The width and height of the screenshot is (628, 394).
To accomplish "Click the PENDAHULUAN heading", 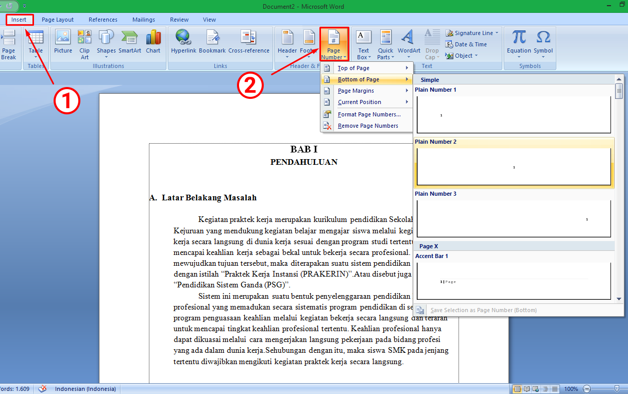I will pos(304,162).
